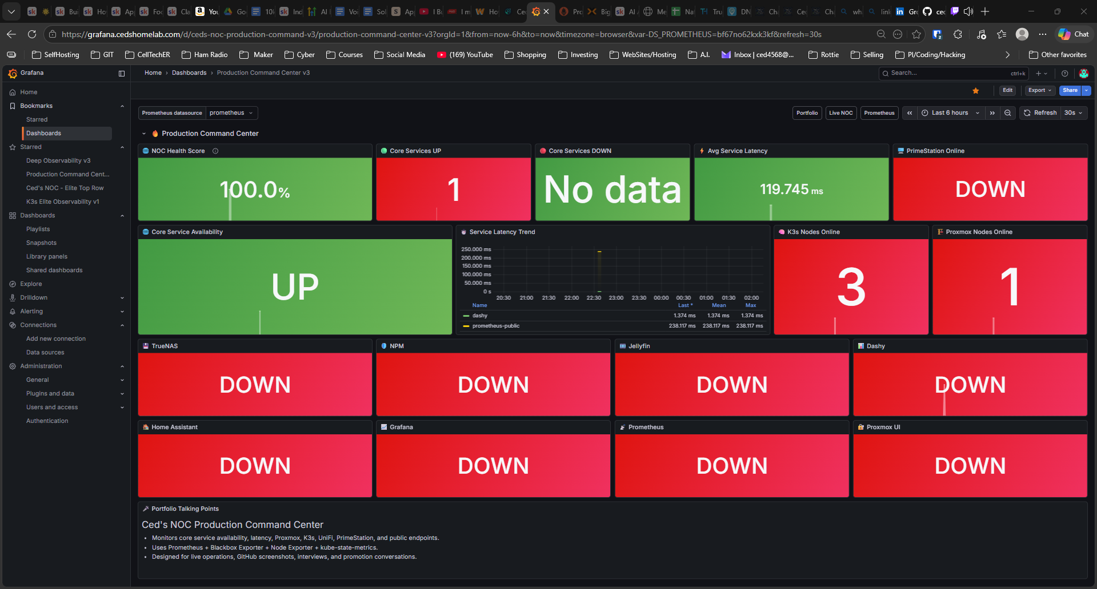Expand Plugins and data chevron
This screenshot has width=1097, height=589.
coord(122,393)
